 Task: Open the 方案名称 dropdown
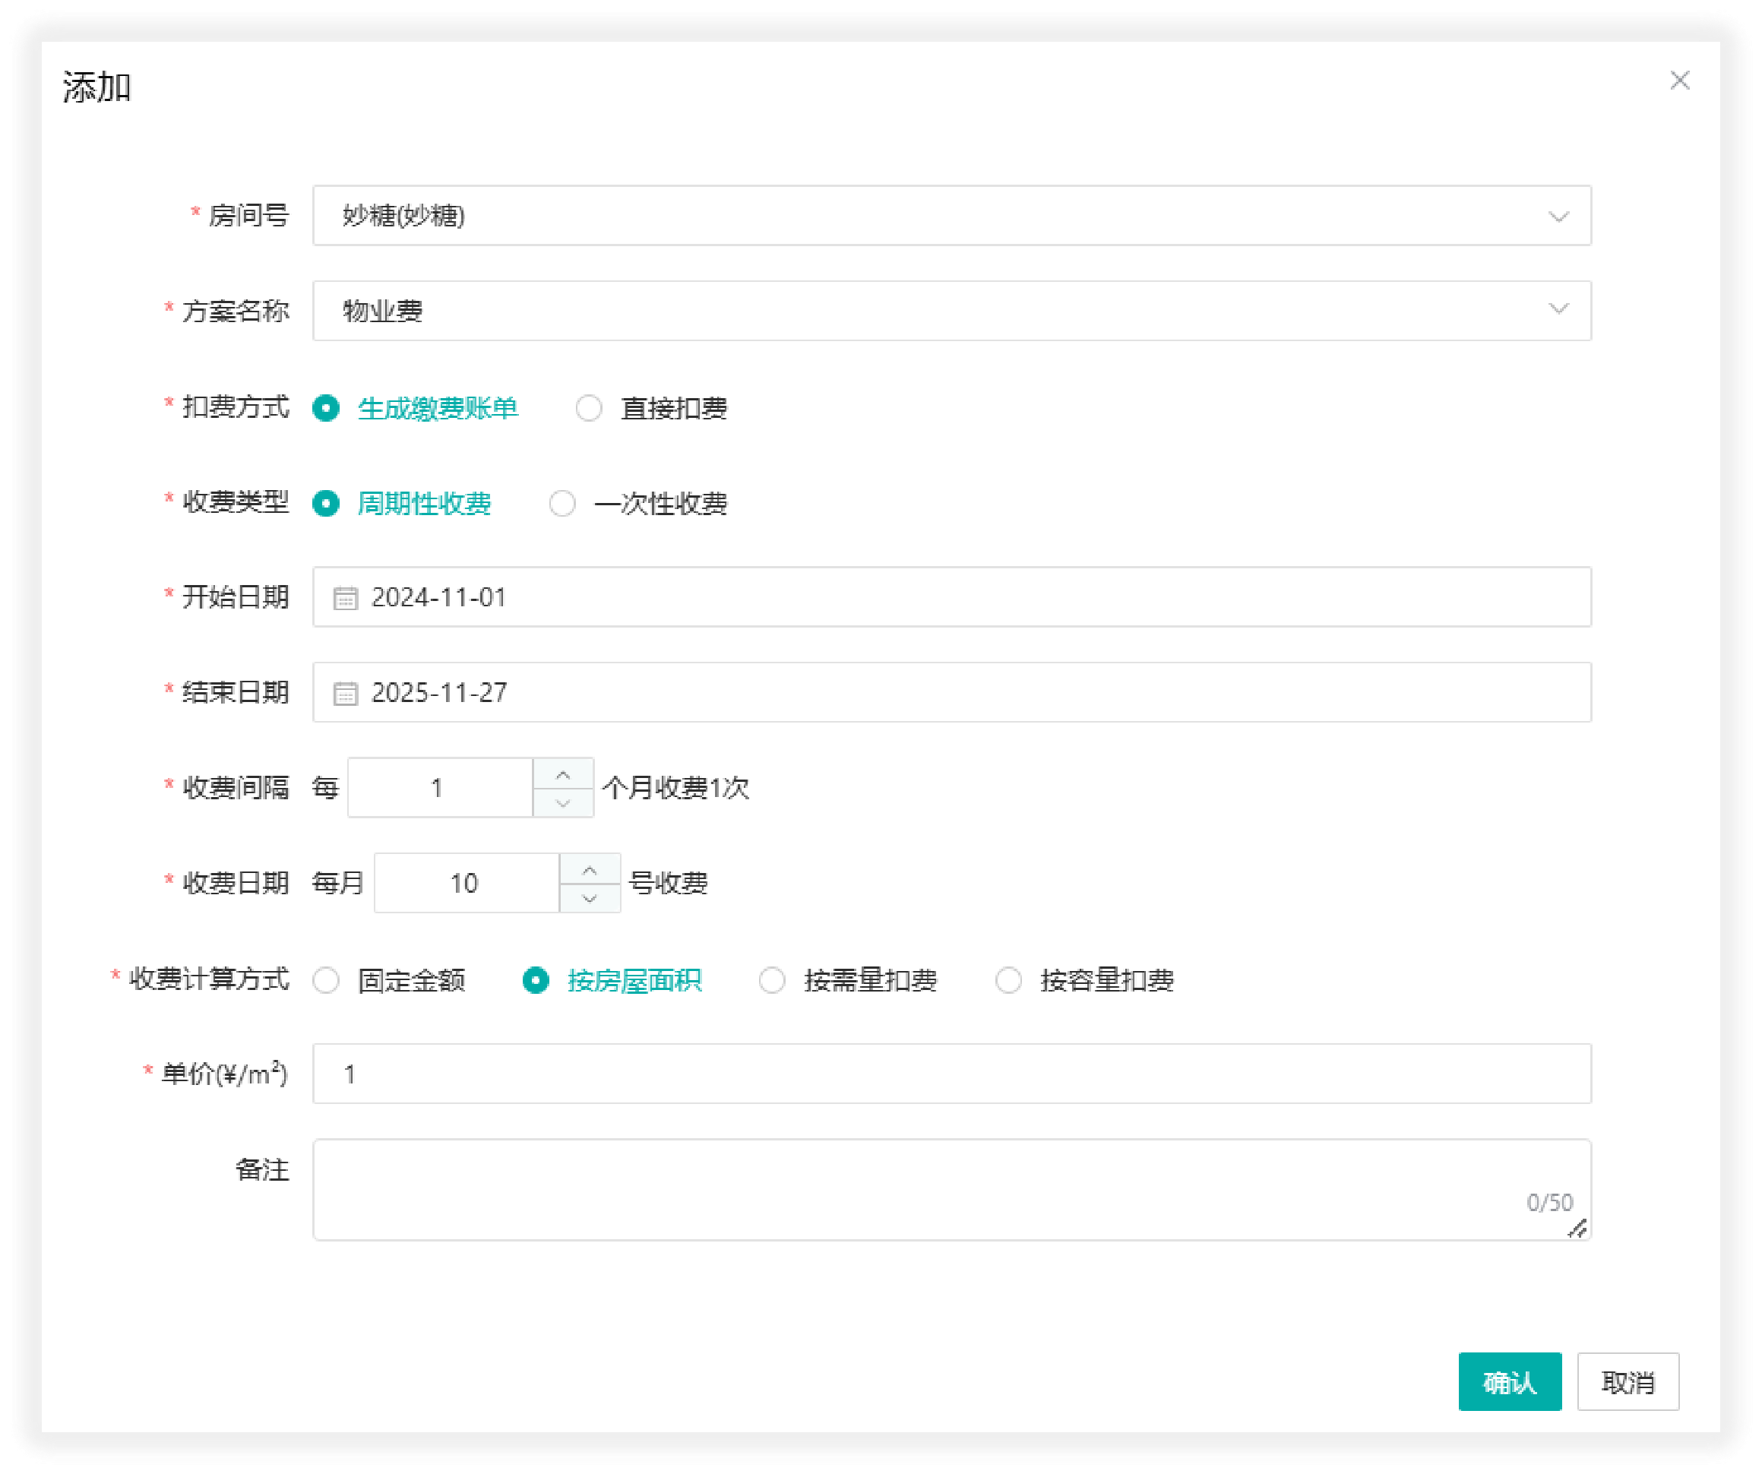coord(952,309)
